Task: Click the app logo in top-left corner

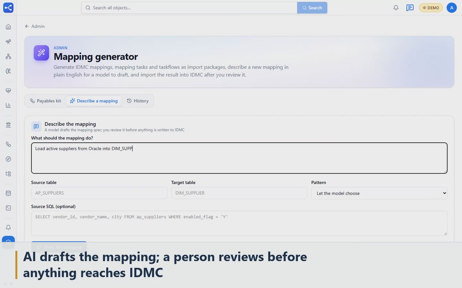Action: pyautogui.click(x=8, y=8)
